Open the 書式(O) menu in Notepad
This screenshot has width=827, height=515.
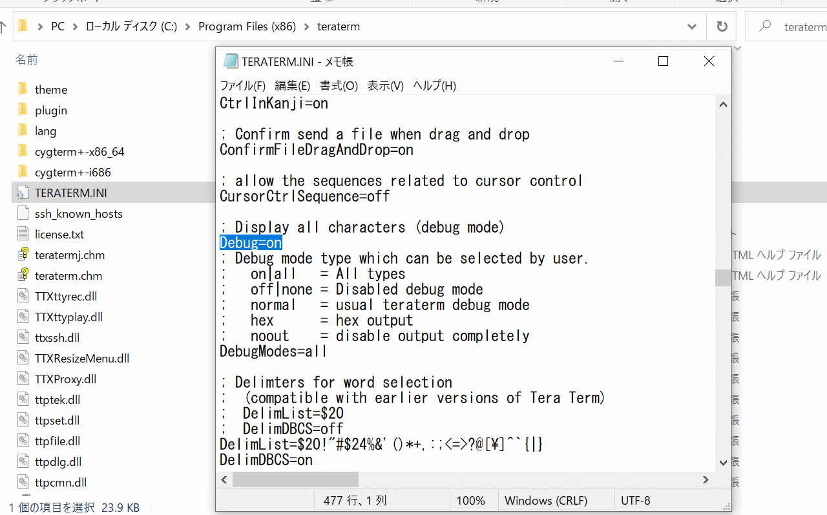click(339, 85)
